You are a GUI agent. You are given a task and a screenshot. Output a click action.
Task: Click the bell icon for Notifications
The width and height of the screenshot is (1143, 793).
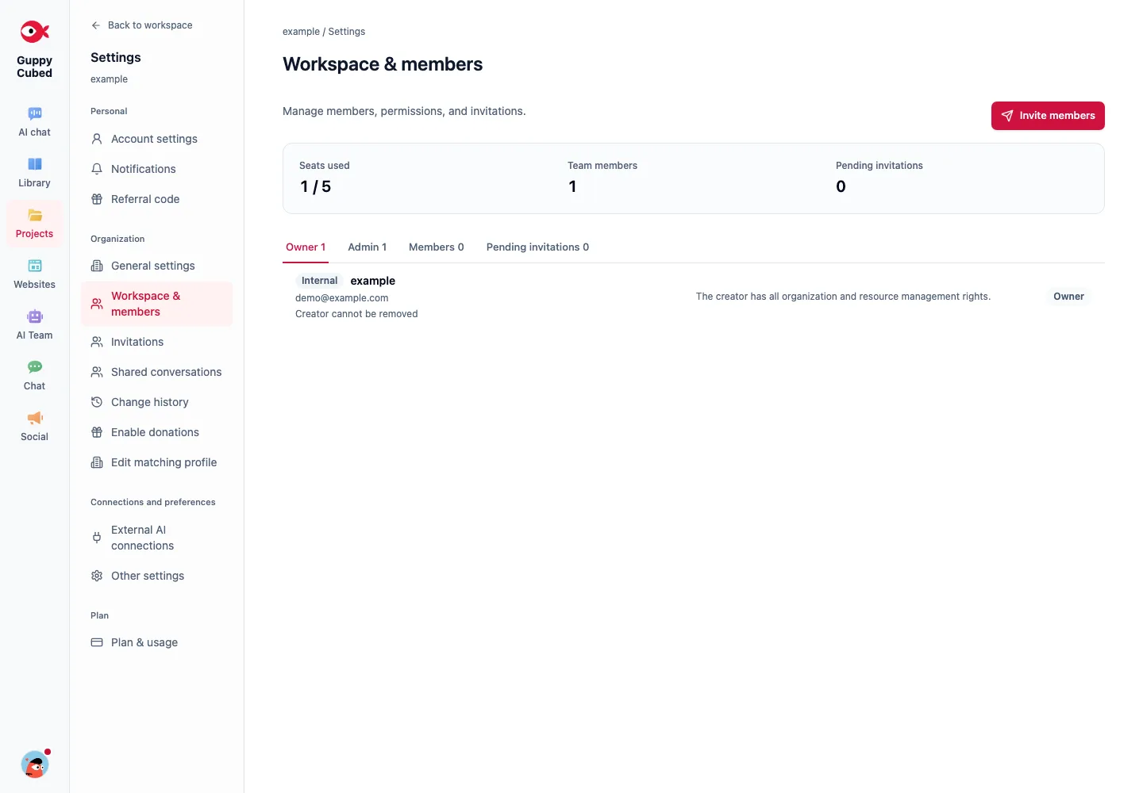[97, 169]
